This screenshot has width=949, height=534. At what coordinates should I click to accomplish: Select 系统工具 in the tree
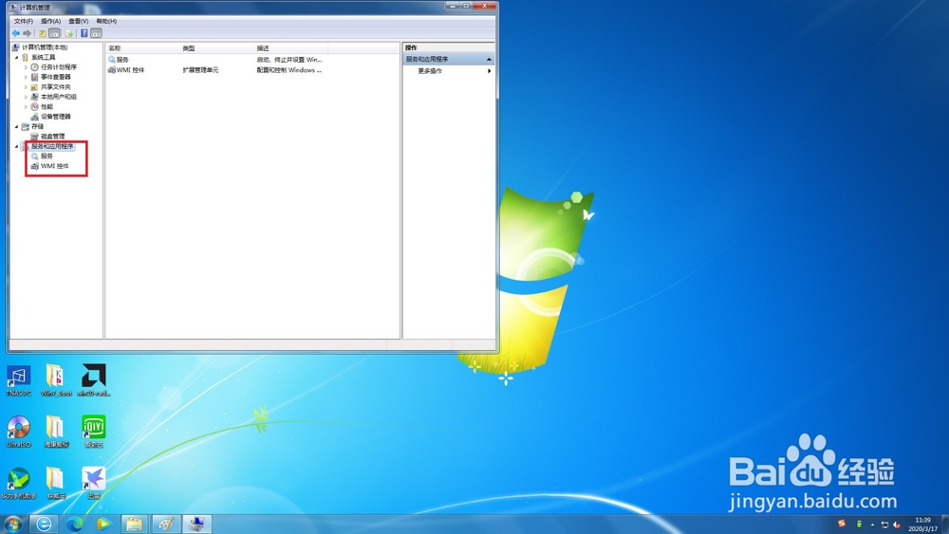click(x=44, y=57)
